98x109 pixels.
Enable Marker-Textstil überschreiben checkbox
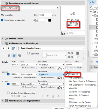click(8, 93)
